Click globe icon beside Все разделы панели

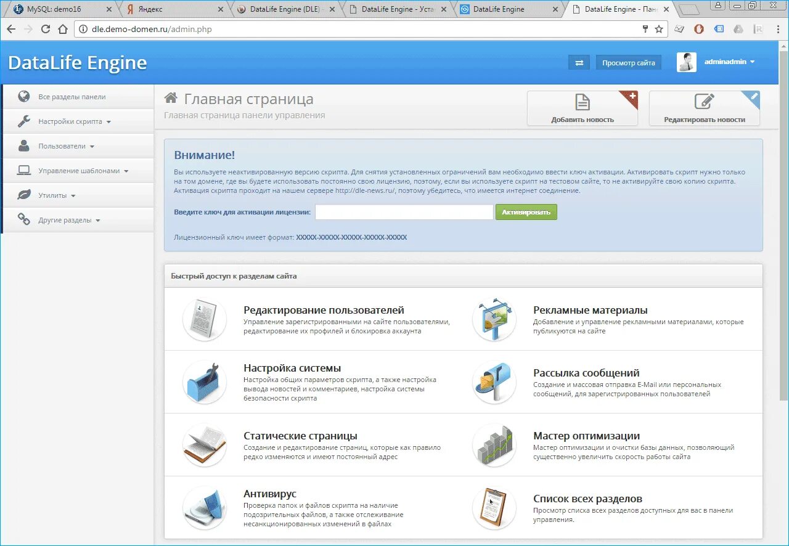(24, 96)
